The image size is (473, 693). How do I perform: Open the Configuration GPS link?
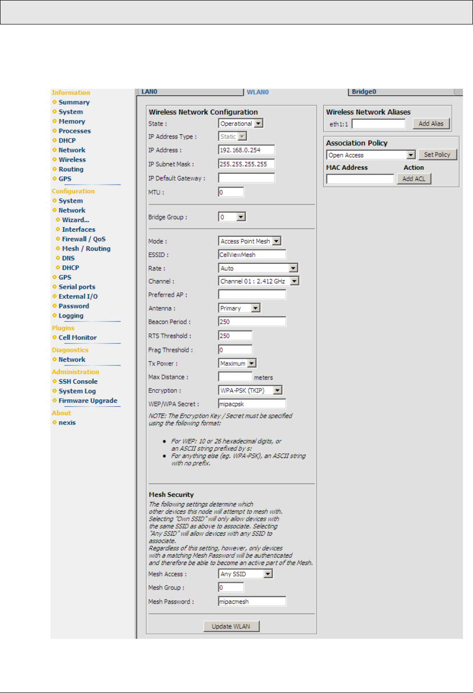pyautogui.click(x=65, y=277)
